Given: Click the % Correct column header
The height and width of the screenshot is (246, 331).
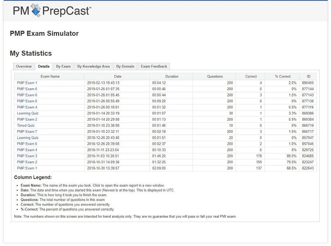Looking at the screenshot, I should click(282, 76).
